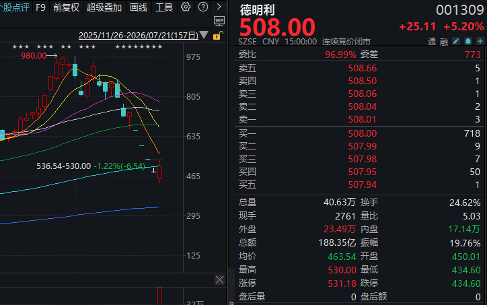Set price alert bell icon
487x305 pixels.
pyautogui.click(x=468, y=41)
